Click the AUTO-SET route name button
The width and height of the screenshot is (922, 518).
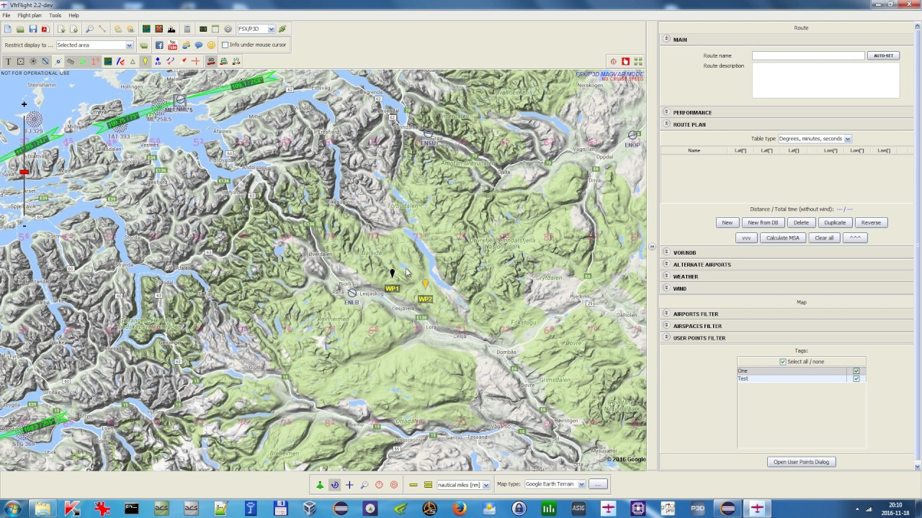tap(883, 55)
